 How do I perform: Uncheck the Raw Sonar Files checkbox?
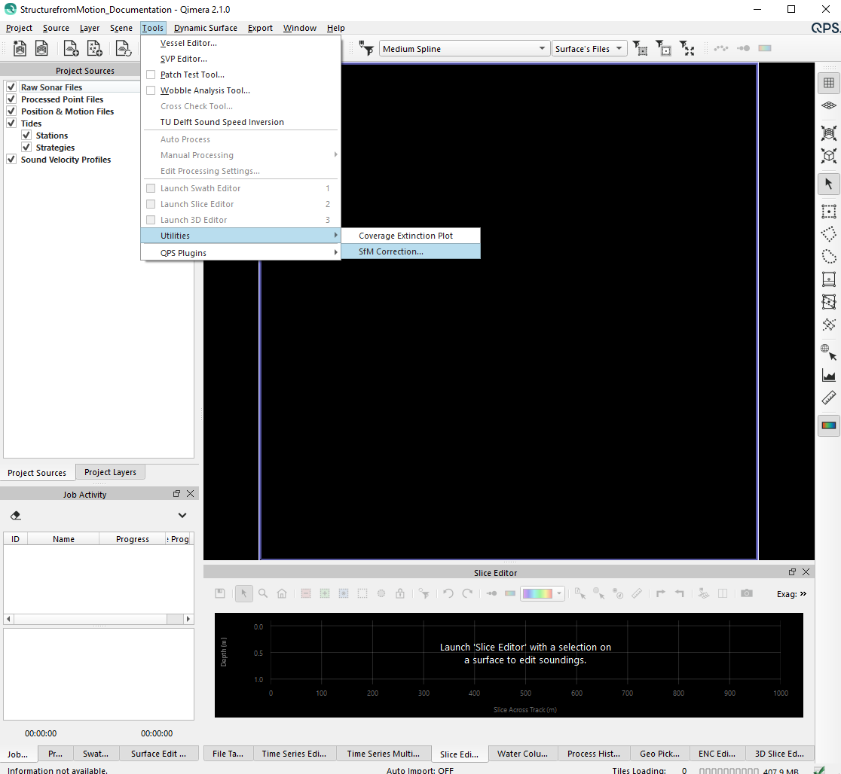point(11,87)
